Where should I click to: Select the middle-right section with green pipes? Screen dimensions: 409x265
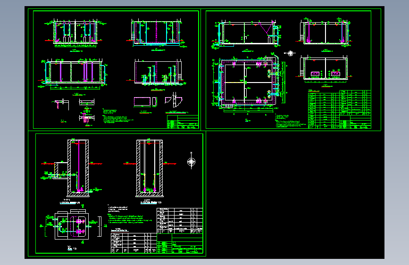point(157,72)
